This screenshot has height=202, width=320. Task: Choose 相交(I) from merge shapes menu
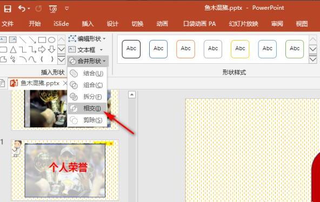pos(87,108)
